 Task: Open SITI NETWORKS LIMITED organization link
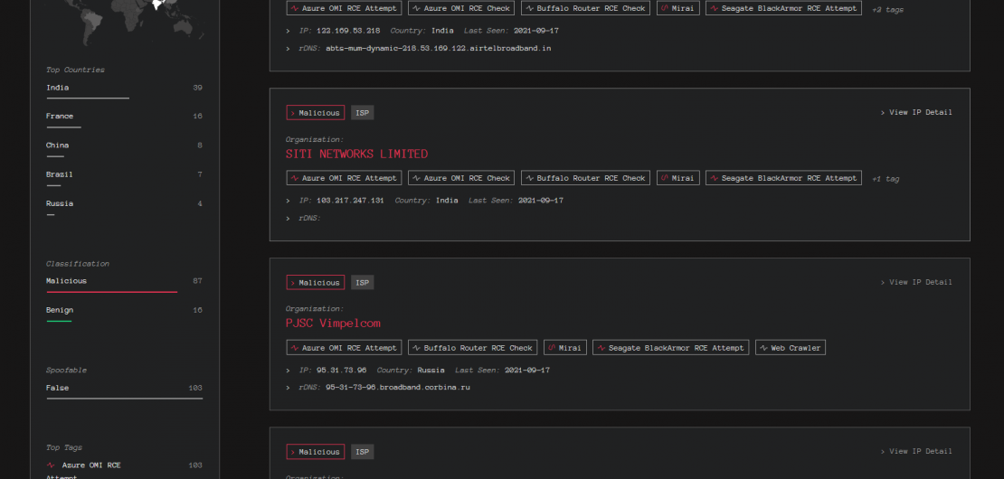tap(356, 154)
